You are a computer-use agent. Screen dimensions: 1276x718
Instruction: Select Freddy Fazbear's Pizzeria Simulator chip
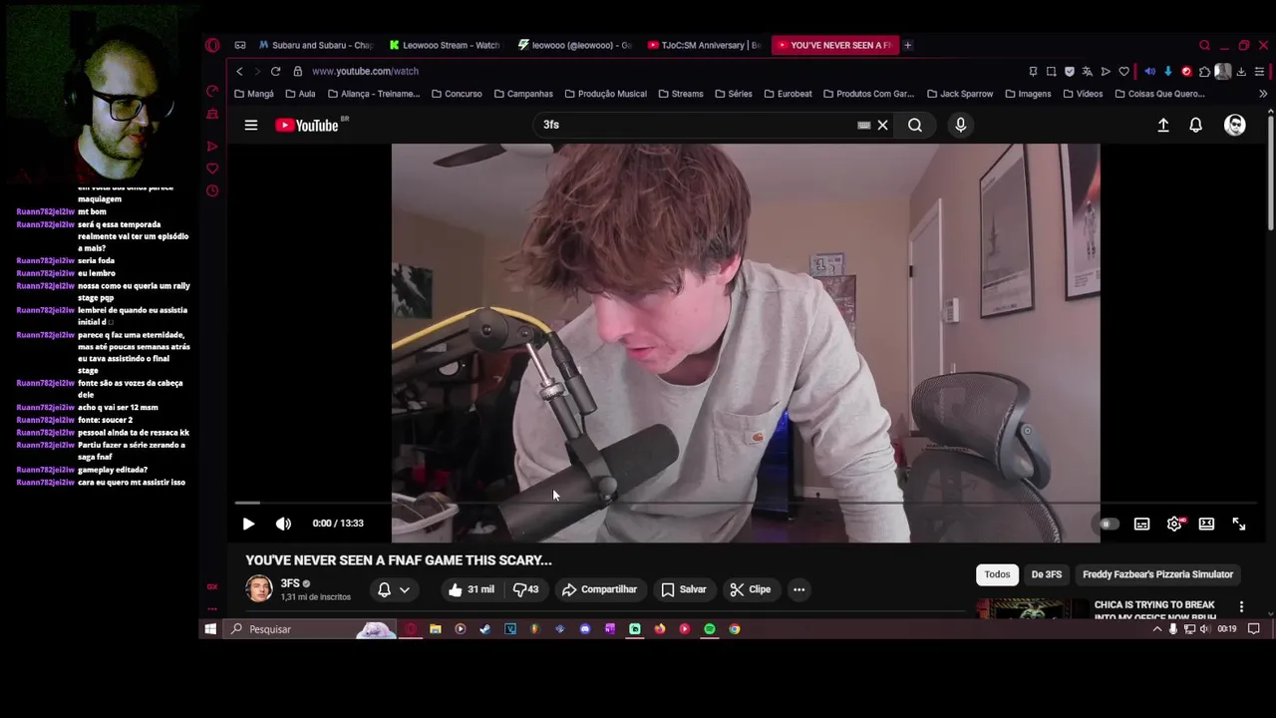coord(1157,574)
